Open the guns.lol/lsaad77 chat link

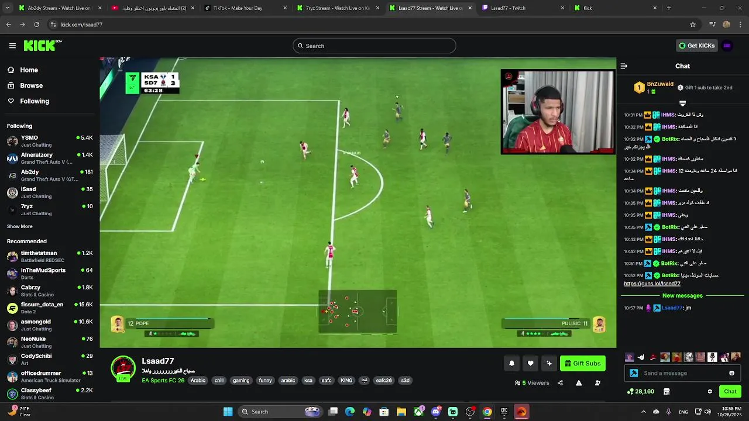[x=652, y=284]
